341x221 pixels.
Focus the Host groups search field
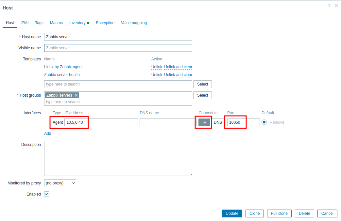[118, 102]
